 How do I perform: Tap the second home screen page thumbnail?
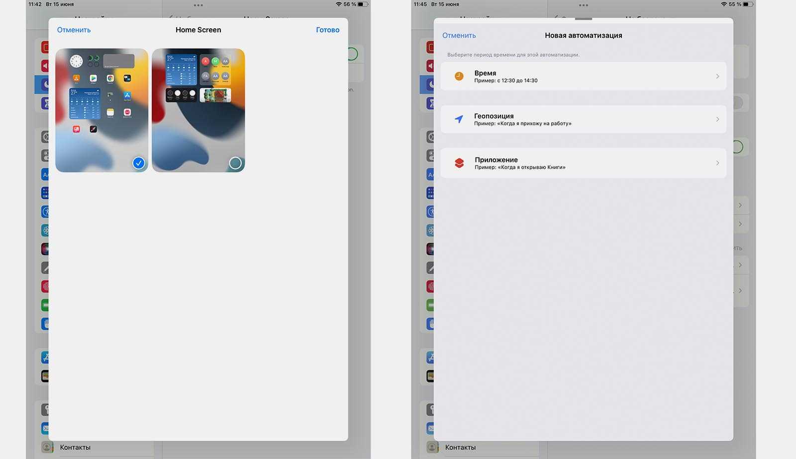pos(198,110)
